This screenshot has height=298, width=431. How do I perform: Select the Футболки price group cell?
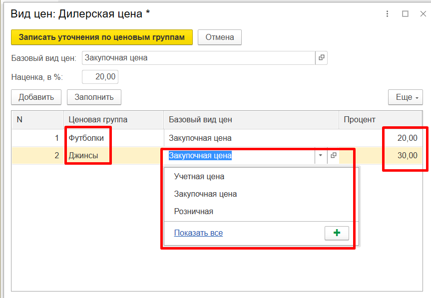pos(86,138)
